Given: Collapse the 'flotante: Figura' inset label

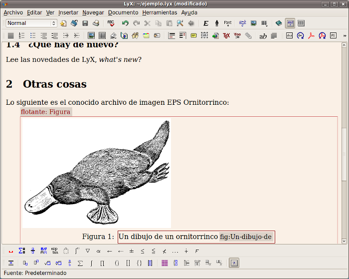Looking at the screenshot, I should (x=46, y=112).
